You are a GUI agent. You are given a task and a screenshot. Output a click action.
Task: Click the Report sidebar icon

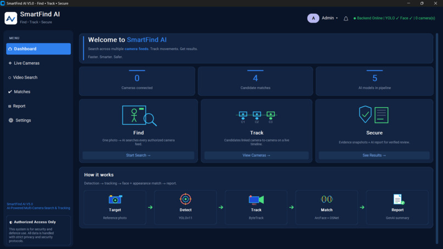tap(9, 106)
